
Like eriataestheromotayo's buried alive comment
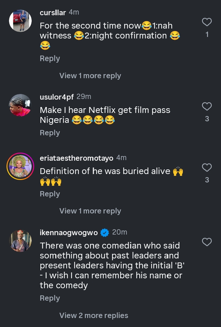pyautogui.click(x=207, y=168)
